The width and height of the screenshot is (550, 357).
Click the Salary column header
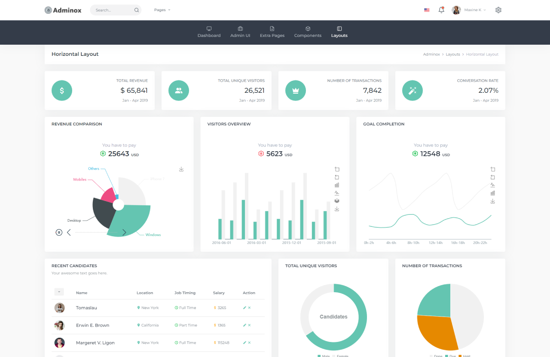219,293
